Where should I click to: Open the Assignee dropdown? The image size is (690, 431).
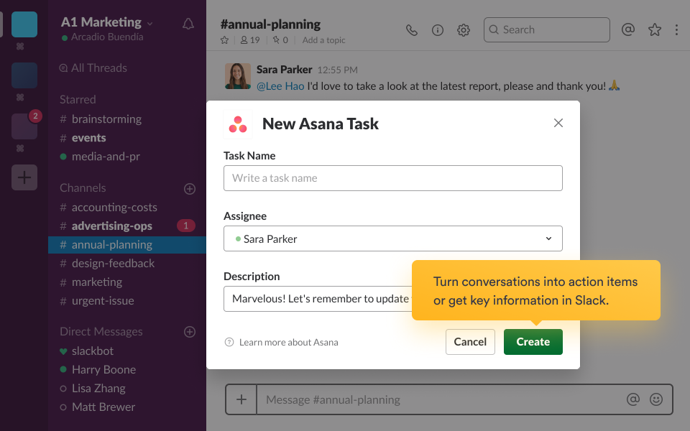coord(392,238)
